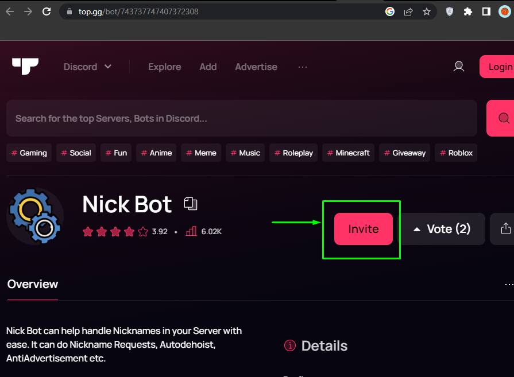Go forward in browser history
Screen dimensions: 514x377
(x=28, y=12)
